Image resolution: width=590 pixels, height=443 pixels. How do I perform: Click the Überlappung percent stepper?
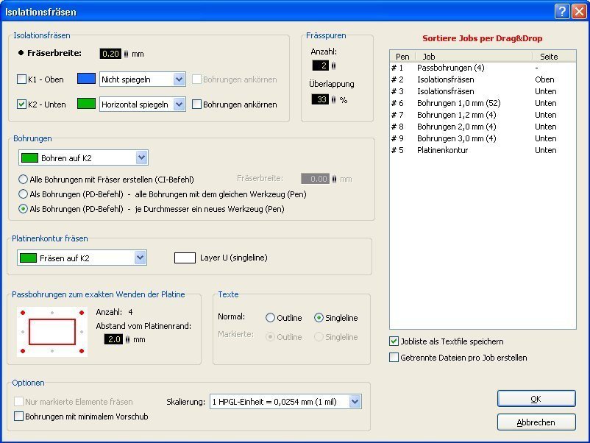333,99
